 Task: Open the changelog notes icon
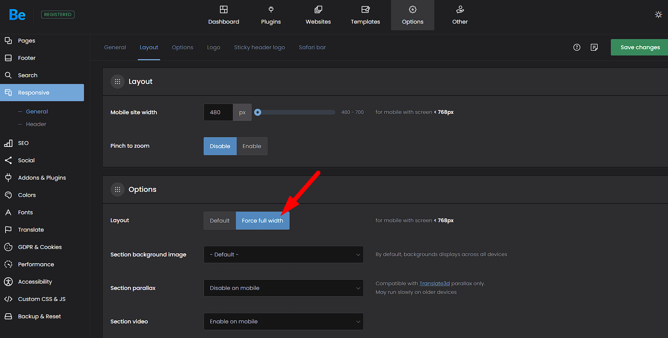tap(594, 47)
